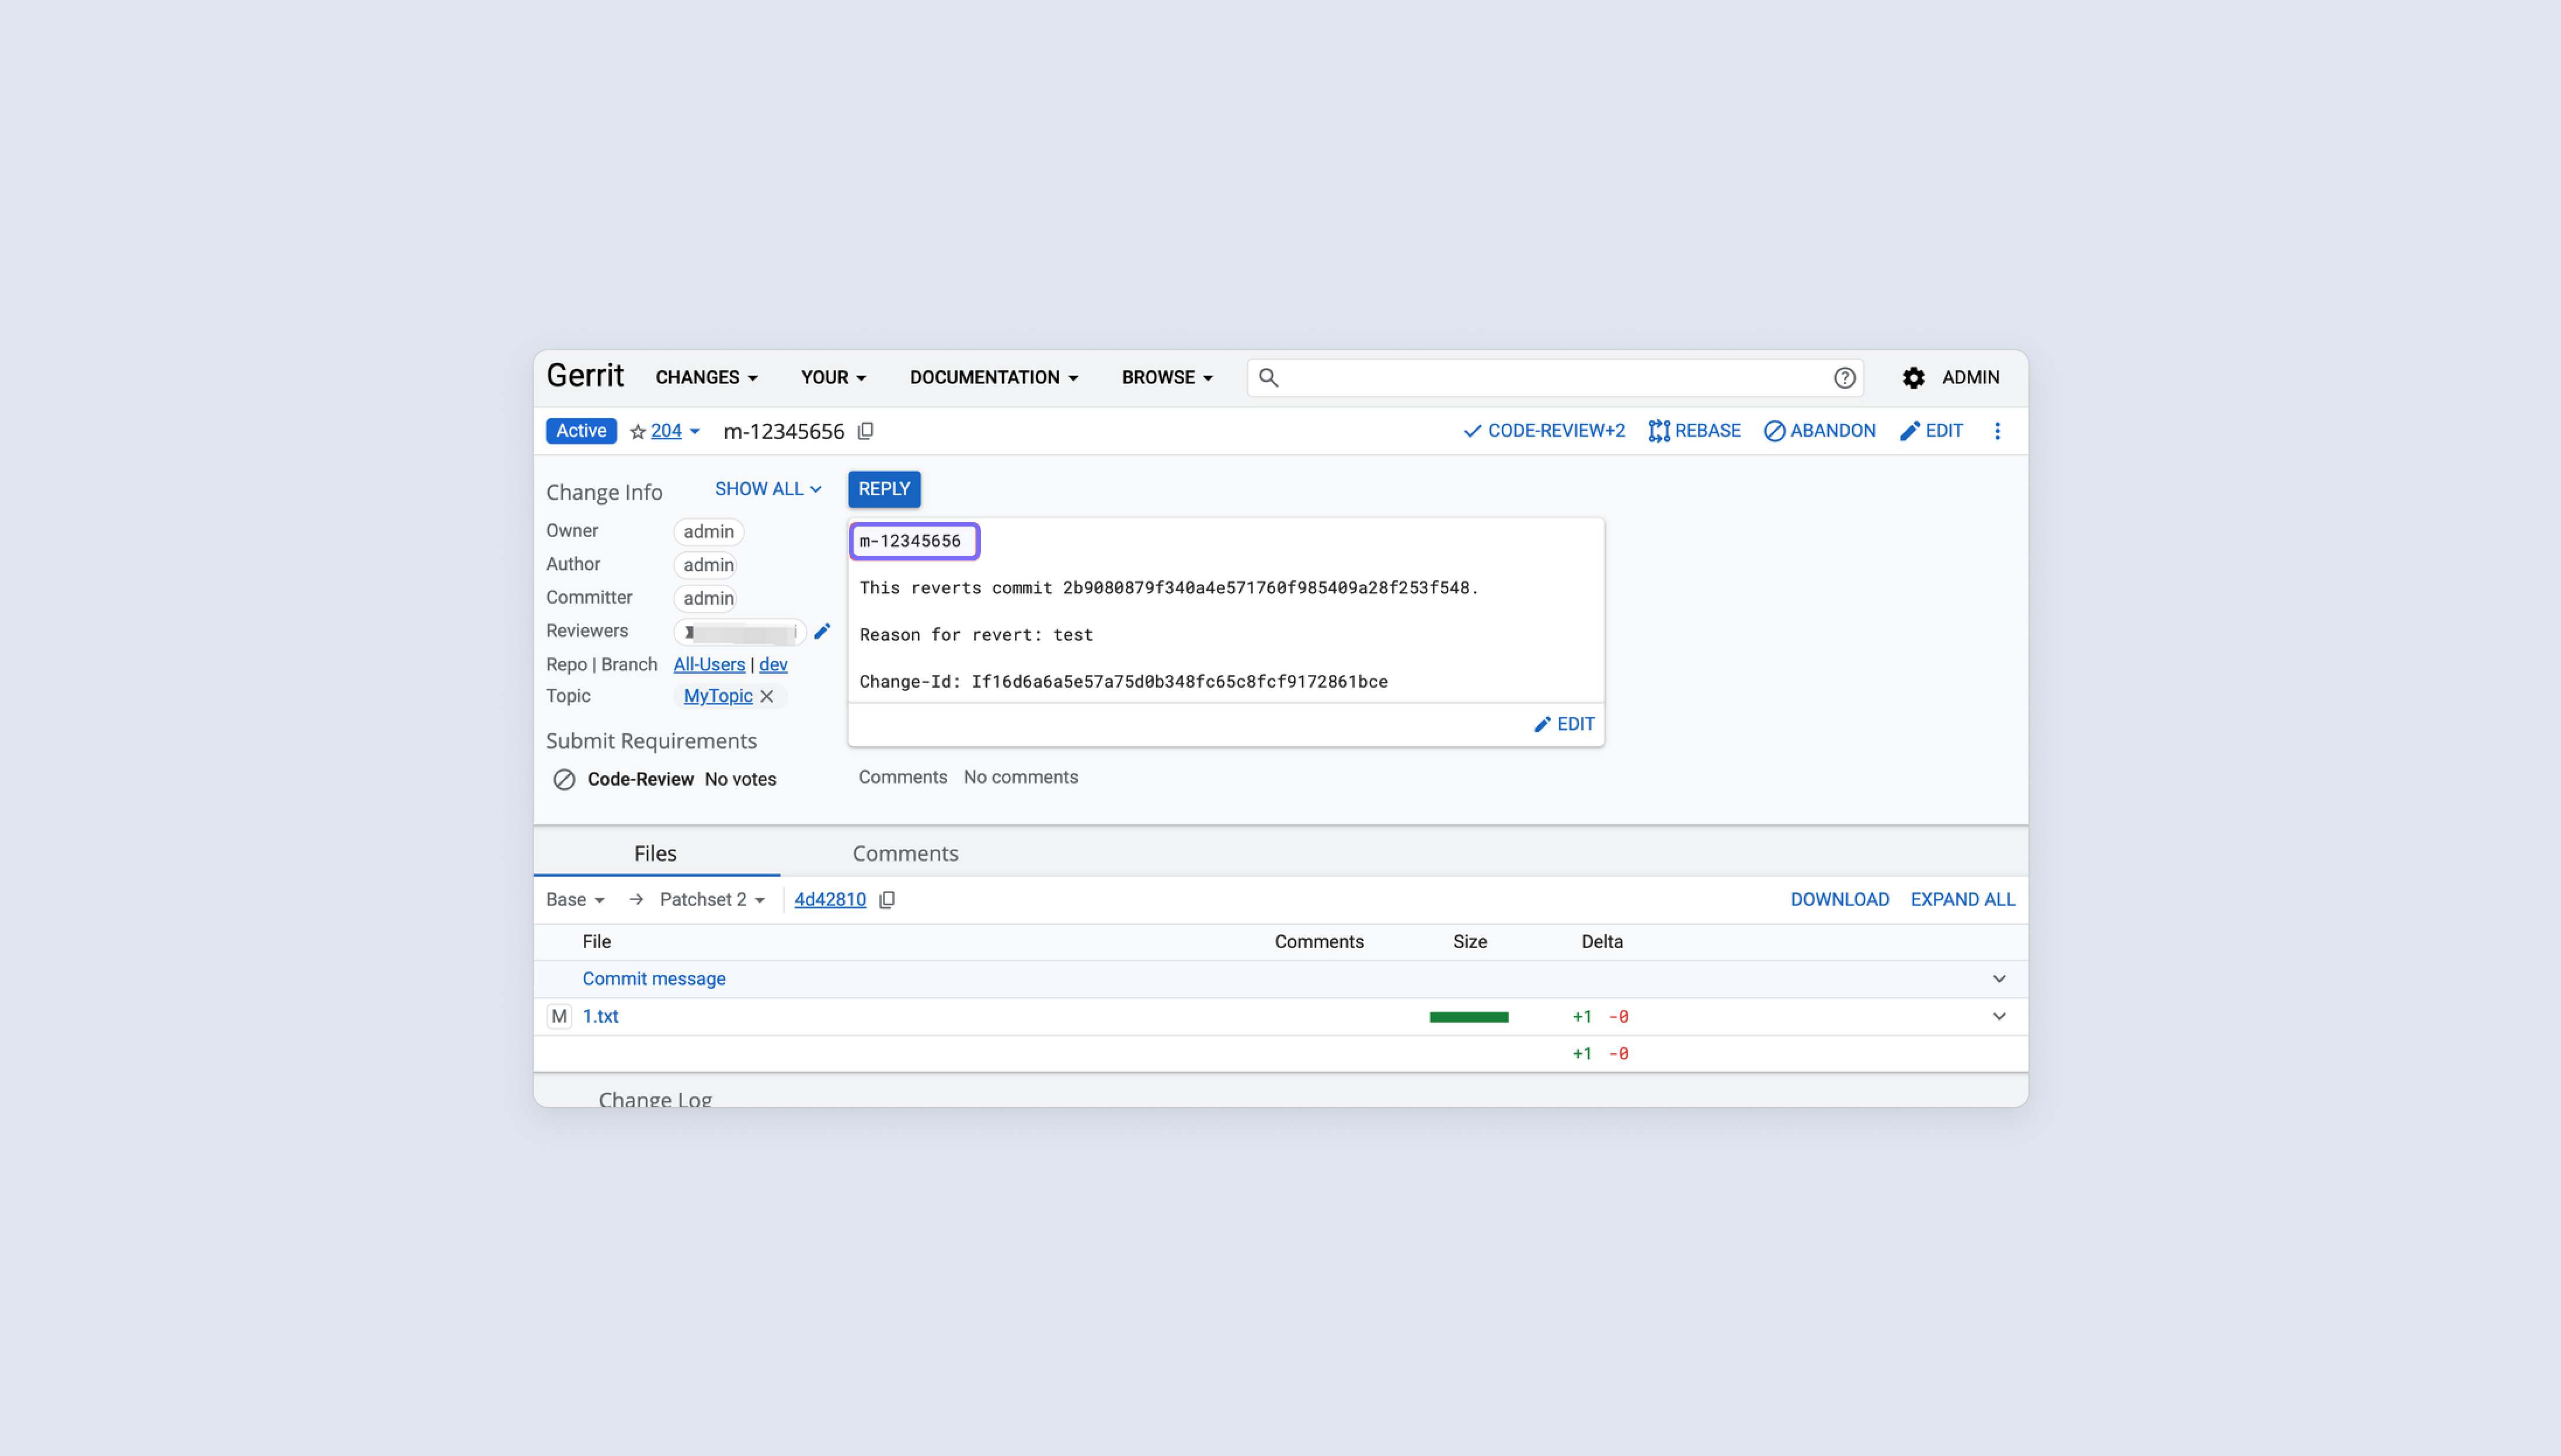Screen dimensions: 2561x1456
Task: Click the Owner admin chip
Action: click(x=708, y=532)
